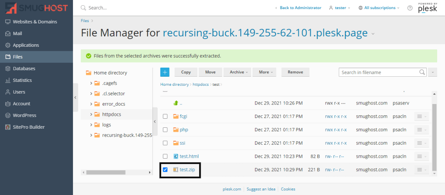Collapse sidebar using the left-edge arrow handle
The height and width of the screenshot is (195, 445).
75,97
